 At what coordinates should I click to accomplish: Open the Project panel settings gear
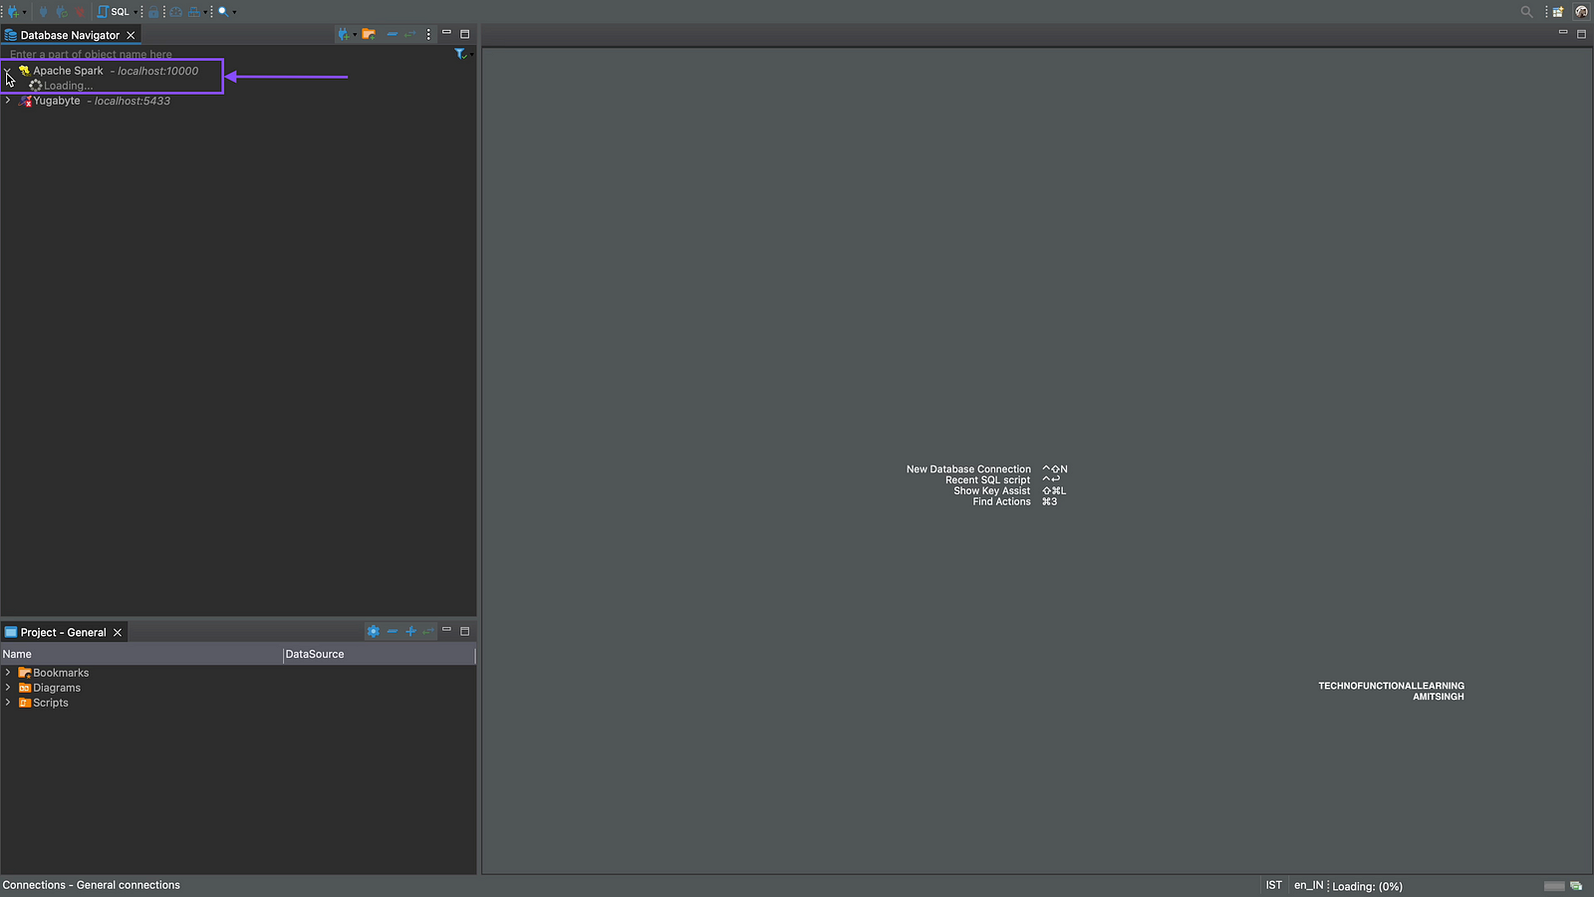tap(373, 632)
